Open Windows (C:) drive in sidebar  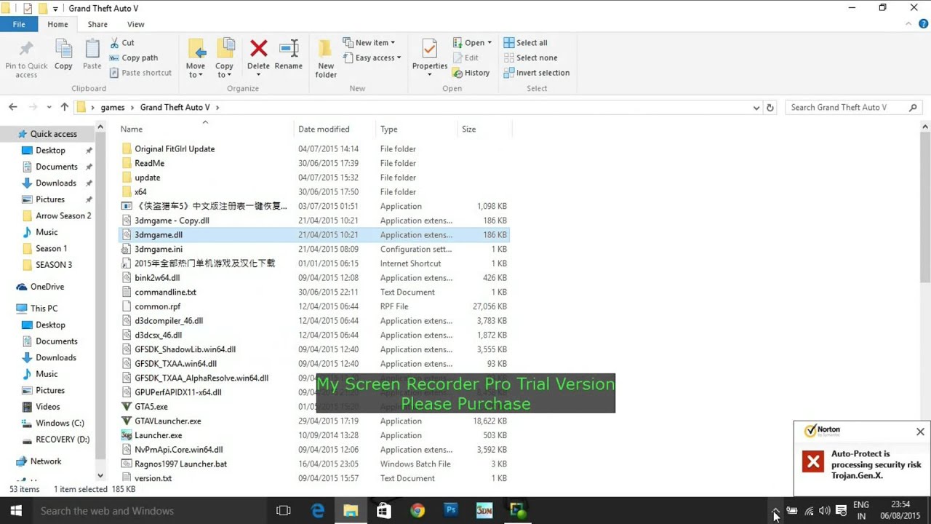tap(60, 423)
